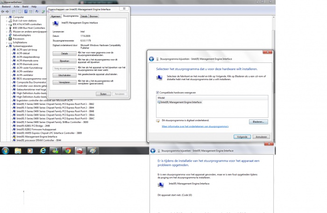The image size is (327, 213).
Task: Click the Bijwerken button
Action: click(64, 61)
